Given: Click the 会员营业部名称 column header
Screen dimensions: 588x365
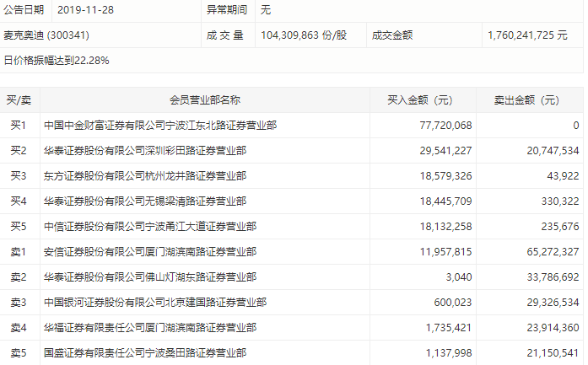Looking at the screenshot, I should 205,100.
